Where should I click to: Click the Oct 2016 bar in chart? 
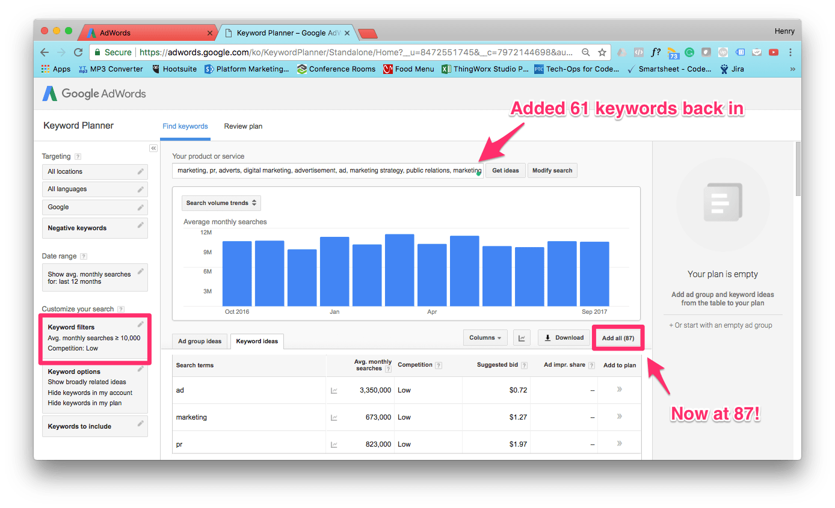coord(237,274)
